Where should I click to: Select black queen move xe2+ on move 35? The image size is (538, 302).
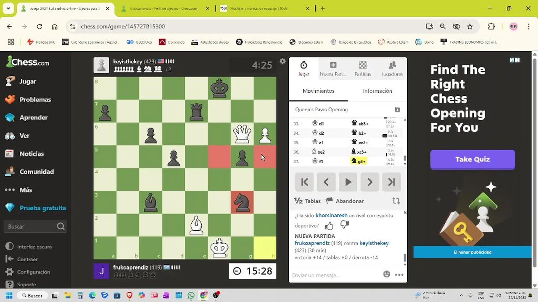[x=360, y=143]
